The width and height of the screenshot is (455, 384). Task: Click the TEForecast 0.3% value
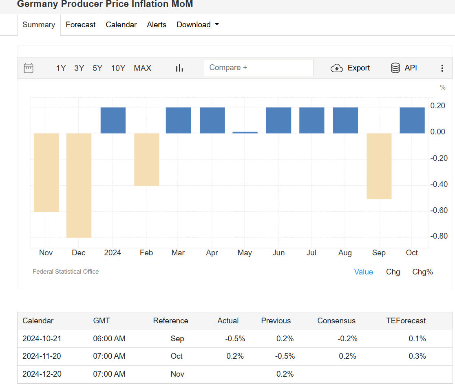click(x=417, y=356)
